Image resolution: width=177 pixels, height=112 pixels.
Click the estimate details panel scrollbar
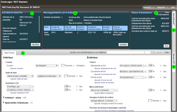tap(39, 24)
